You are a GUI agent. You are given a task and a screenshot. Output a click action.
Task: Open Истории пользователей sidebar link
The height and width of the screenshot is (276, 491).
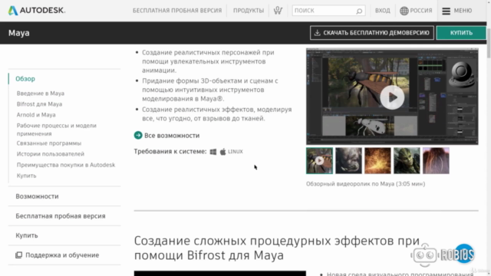[51, 154]
